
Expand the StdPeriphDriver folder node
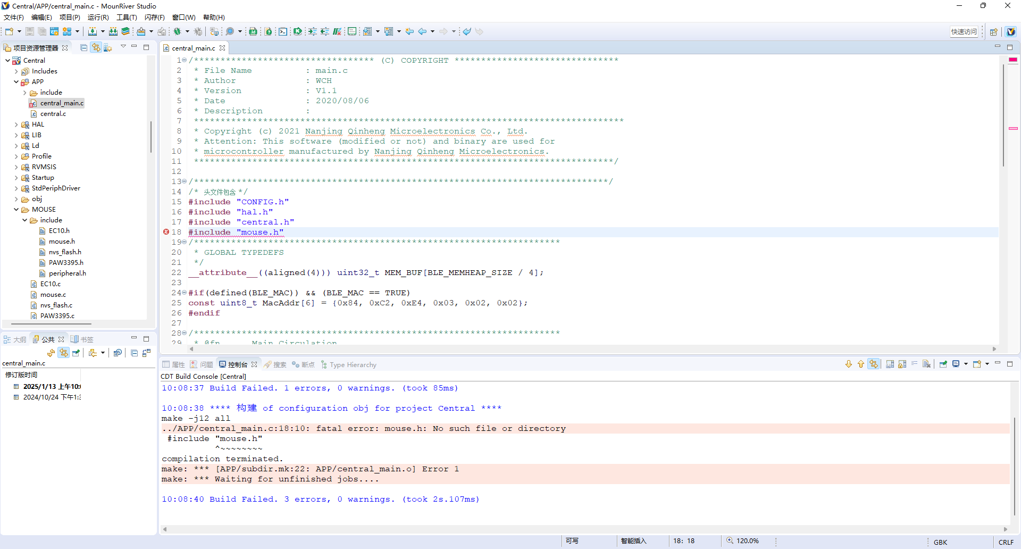pos(16,188)
